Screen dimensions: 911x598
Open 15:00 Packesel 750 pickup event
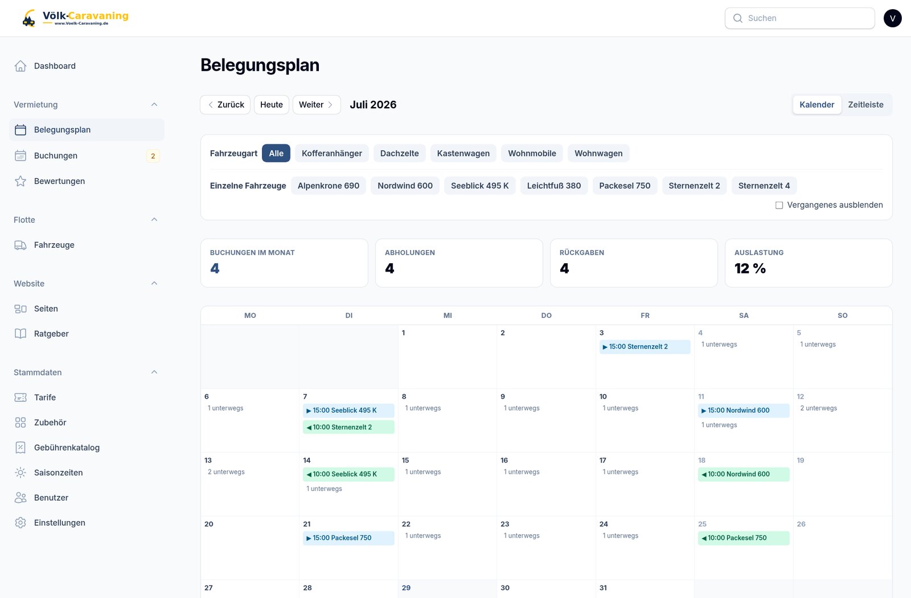[x=348, y=538]
